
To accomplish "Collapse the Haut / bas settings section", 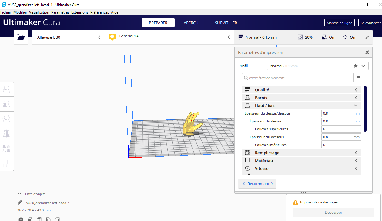I will [302, 106].
